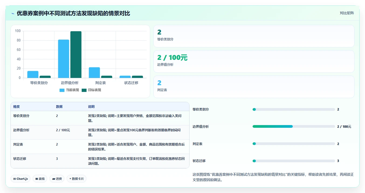Click the 等价类划分 progress bar
The width and height of the screenshot is (365, 193).
294,109
